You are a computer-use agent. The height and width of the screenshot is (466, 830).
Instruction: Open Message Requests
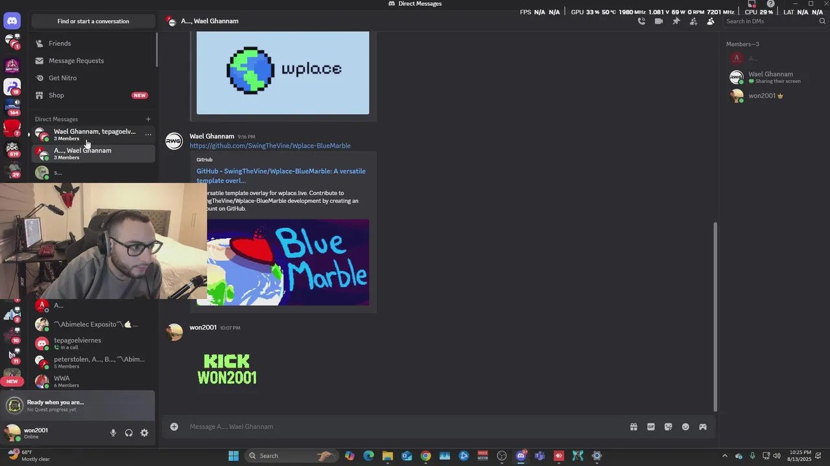click(x=93, y=61)
